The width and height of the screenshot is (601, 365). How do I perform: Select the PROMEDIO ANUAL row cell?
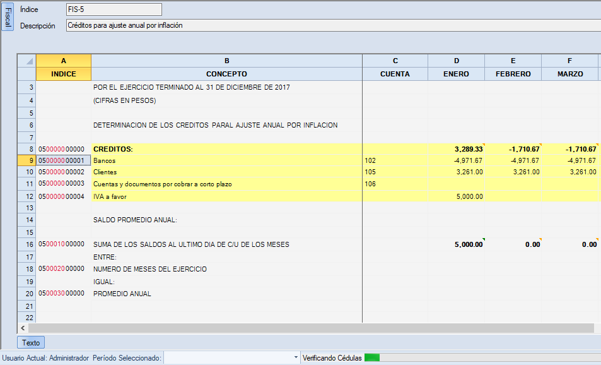pos(226,294)
